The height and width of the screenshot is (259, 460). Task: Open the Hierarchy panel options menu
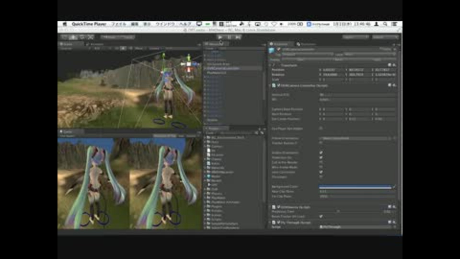point(264,45)
